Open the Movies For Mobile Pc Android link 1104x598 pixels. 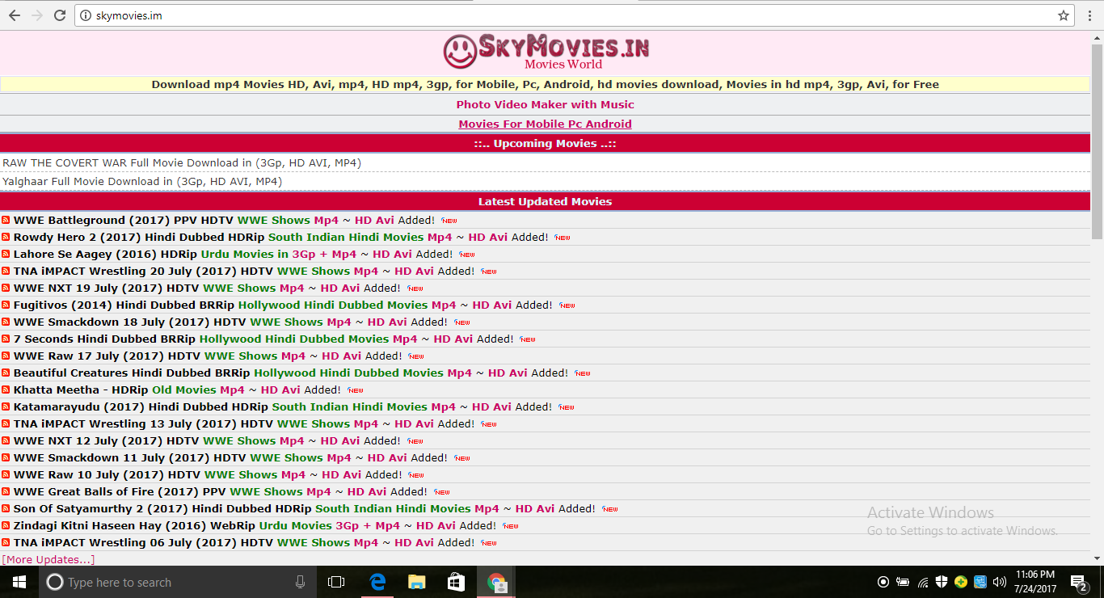(x=546, y=124)
